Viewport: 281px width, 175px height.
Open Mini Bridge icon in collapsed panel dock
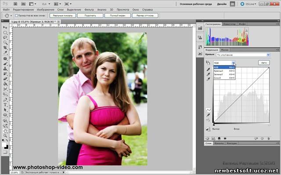click(x=200, y=28)
